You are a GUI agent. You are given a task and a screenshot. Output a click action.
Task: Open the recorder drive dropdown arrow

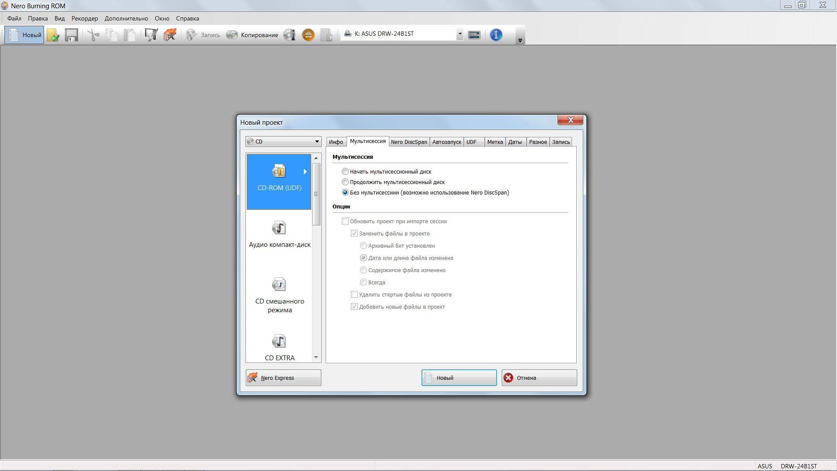[459, 34]
